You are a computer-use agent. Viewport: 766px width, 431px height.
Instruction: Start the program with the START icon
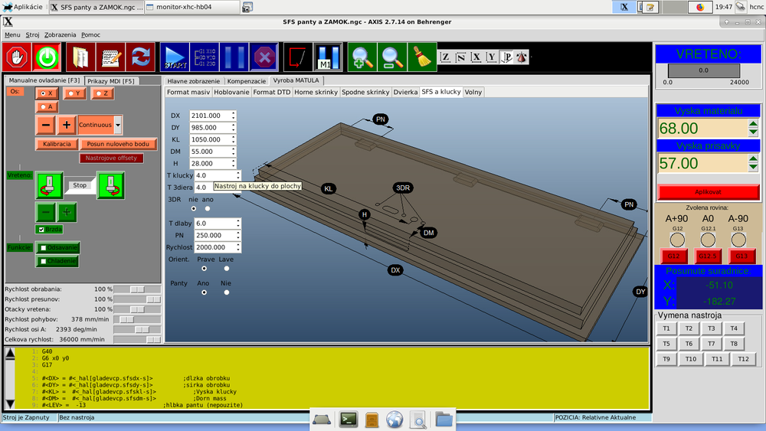(175, 57)
